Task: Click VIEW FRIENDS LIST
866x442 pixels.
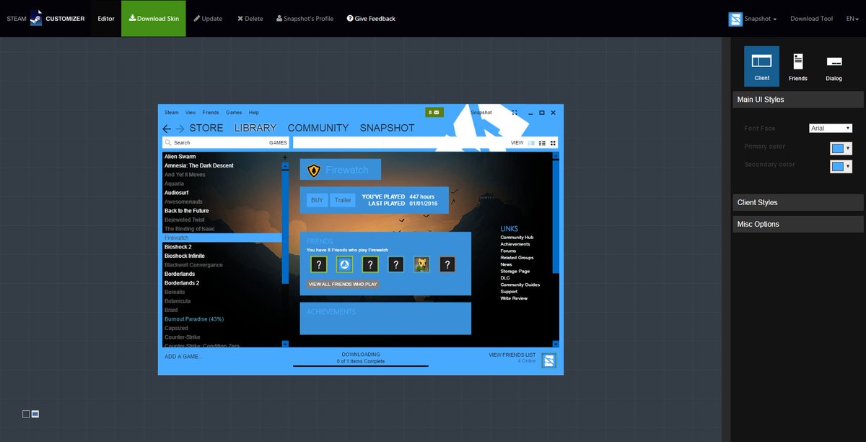Action: click(x=512, y=355)
